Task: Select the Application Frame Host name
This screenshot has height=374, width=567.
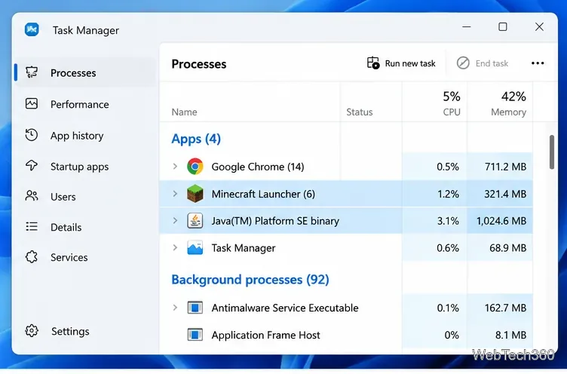Action: [x=265, y=335]
